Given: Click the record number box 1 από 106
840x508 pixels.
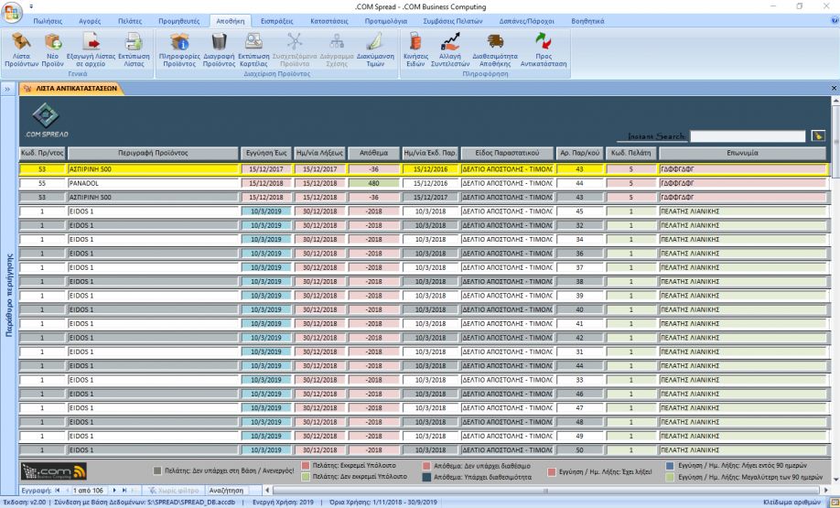Looking at the screenshot, I should 89,491.
